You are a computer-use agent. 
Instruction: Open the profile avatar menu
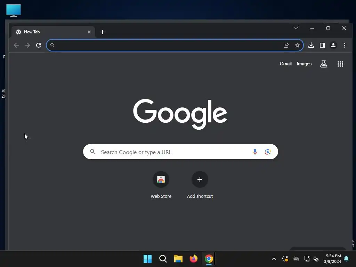[x=333, y=45]
